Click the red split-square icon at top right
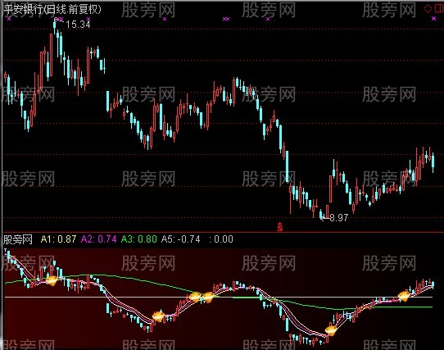 point(439,8)
